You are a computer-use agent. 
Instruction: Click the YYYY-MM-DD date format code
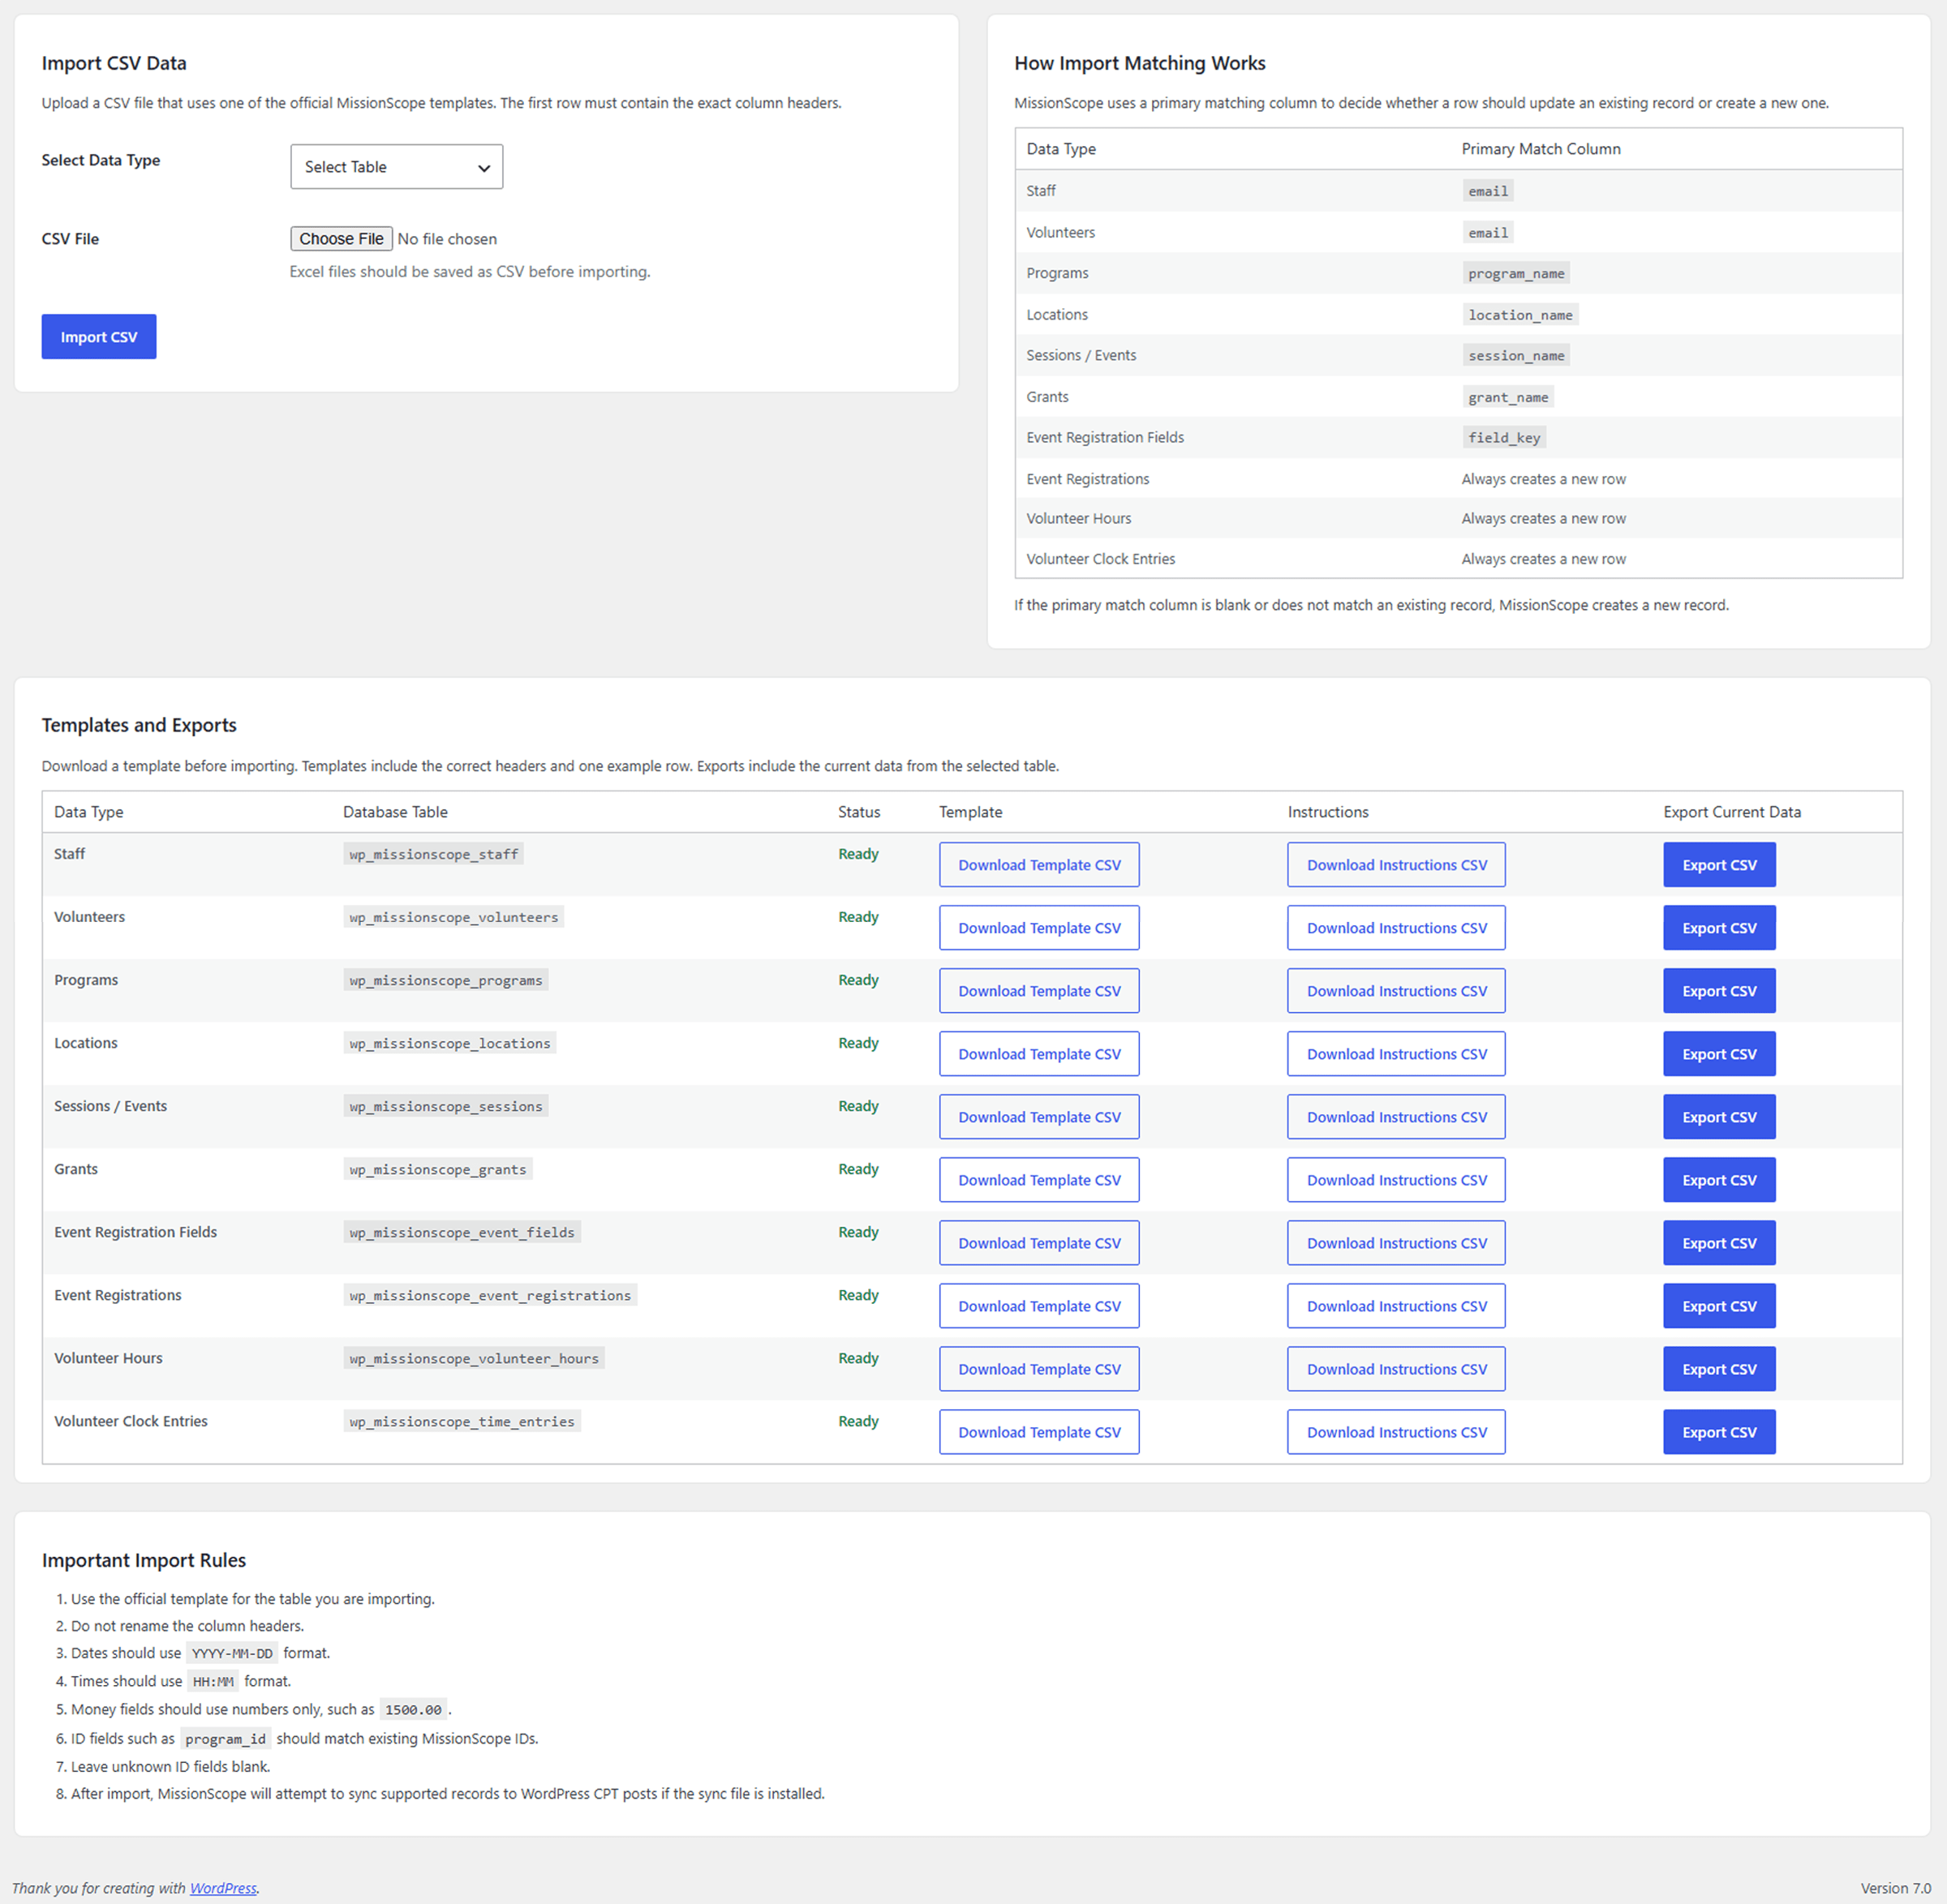click(x=232, y=1654)
